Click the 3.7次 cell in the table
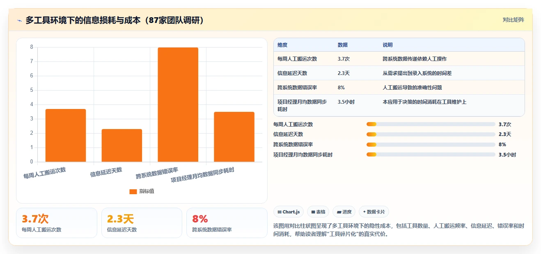This screenshot has height=254, width=541. (x=344, y=59)
